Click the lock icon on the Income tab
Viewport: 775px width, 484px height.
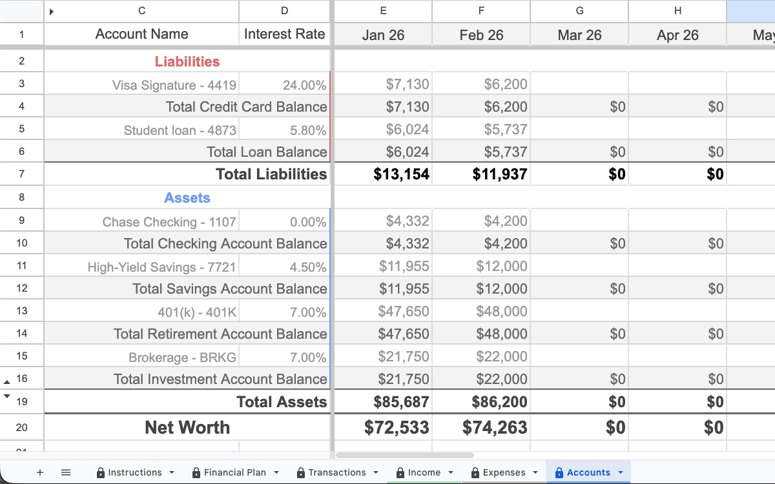click(400, 472)
